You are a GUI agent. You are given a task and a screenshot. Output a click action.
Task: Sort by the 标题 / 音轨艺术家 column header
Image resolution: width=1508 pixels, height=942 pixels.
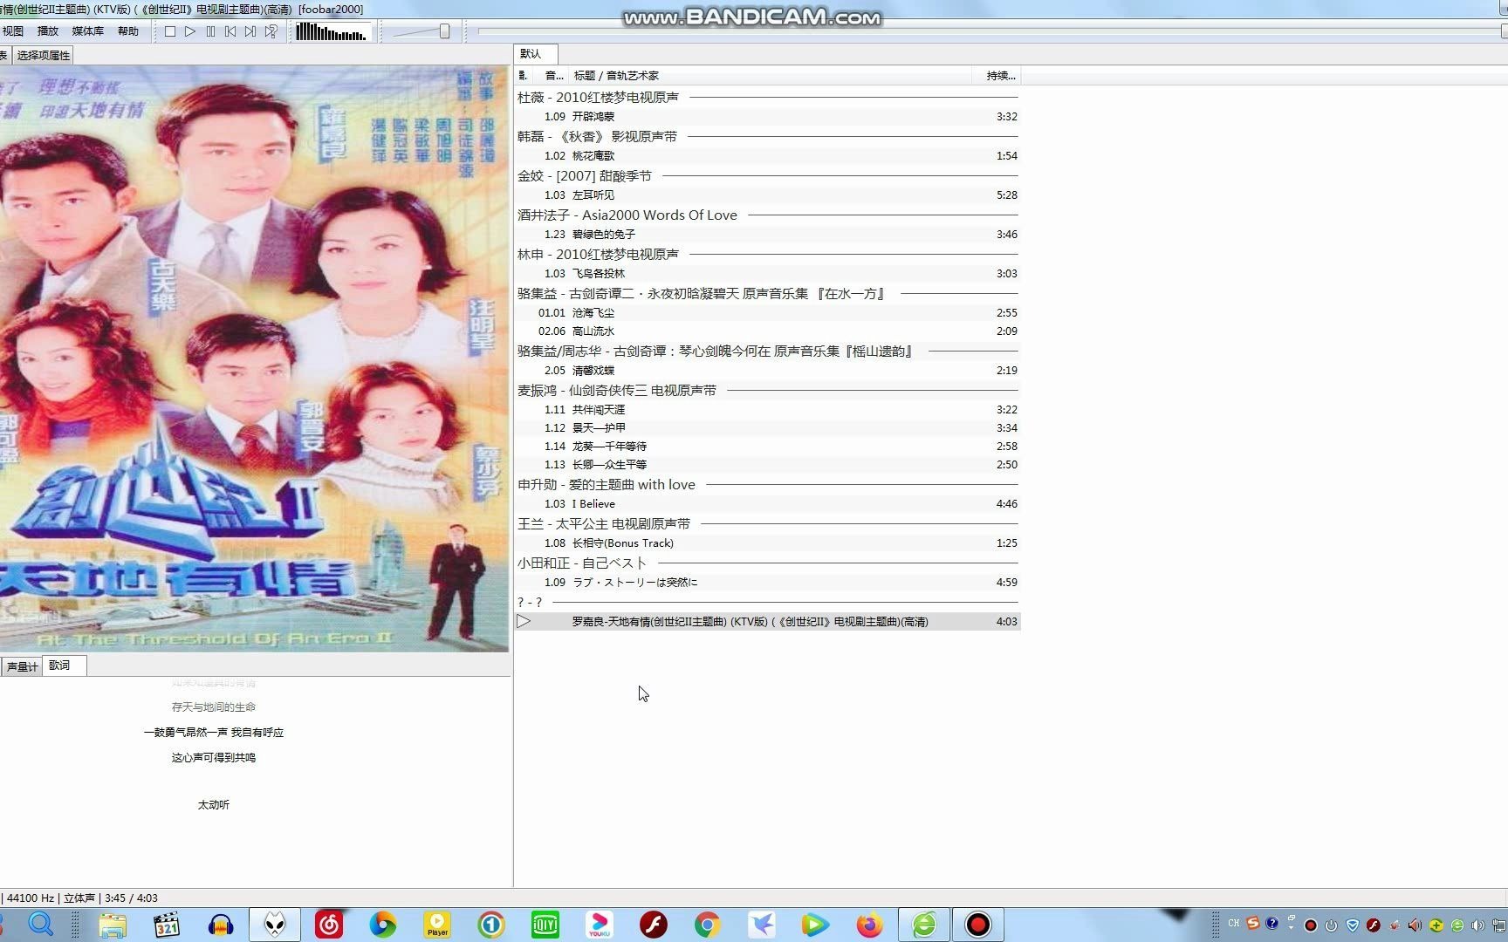tap(770, 76)
